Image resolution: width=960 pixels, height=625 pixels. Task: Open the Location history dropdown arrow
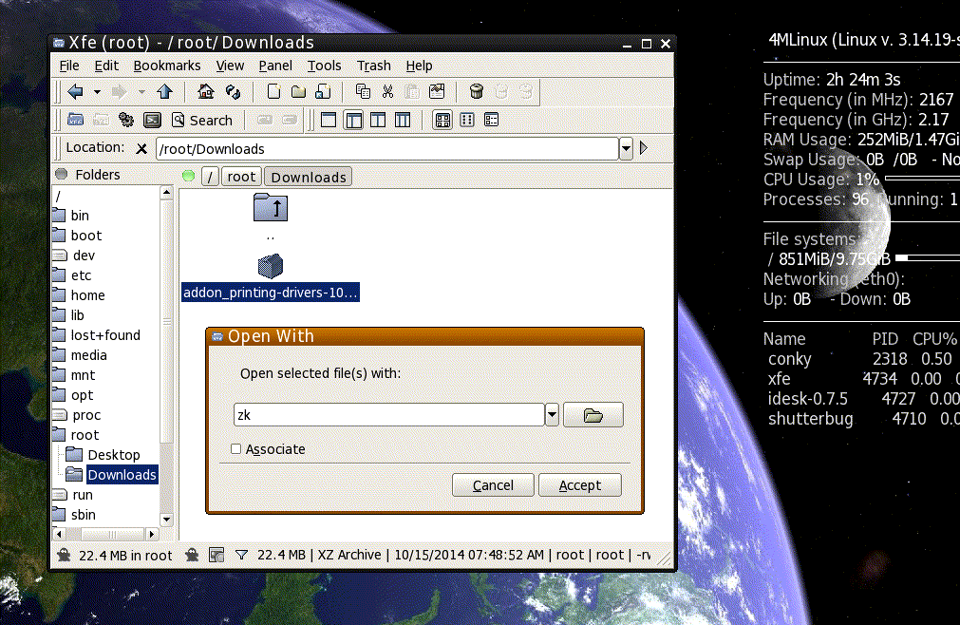626,148
